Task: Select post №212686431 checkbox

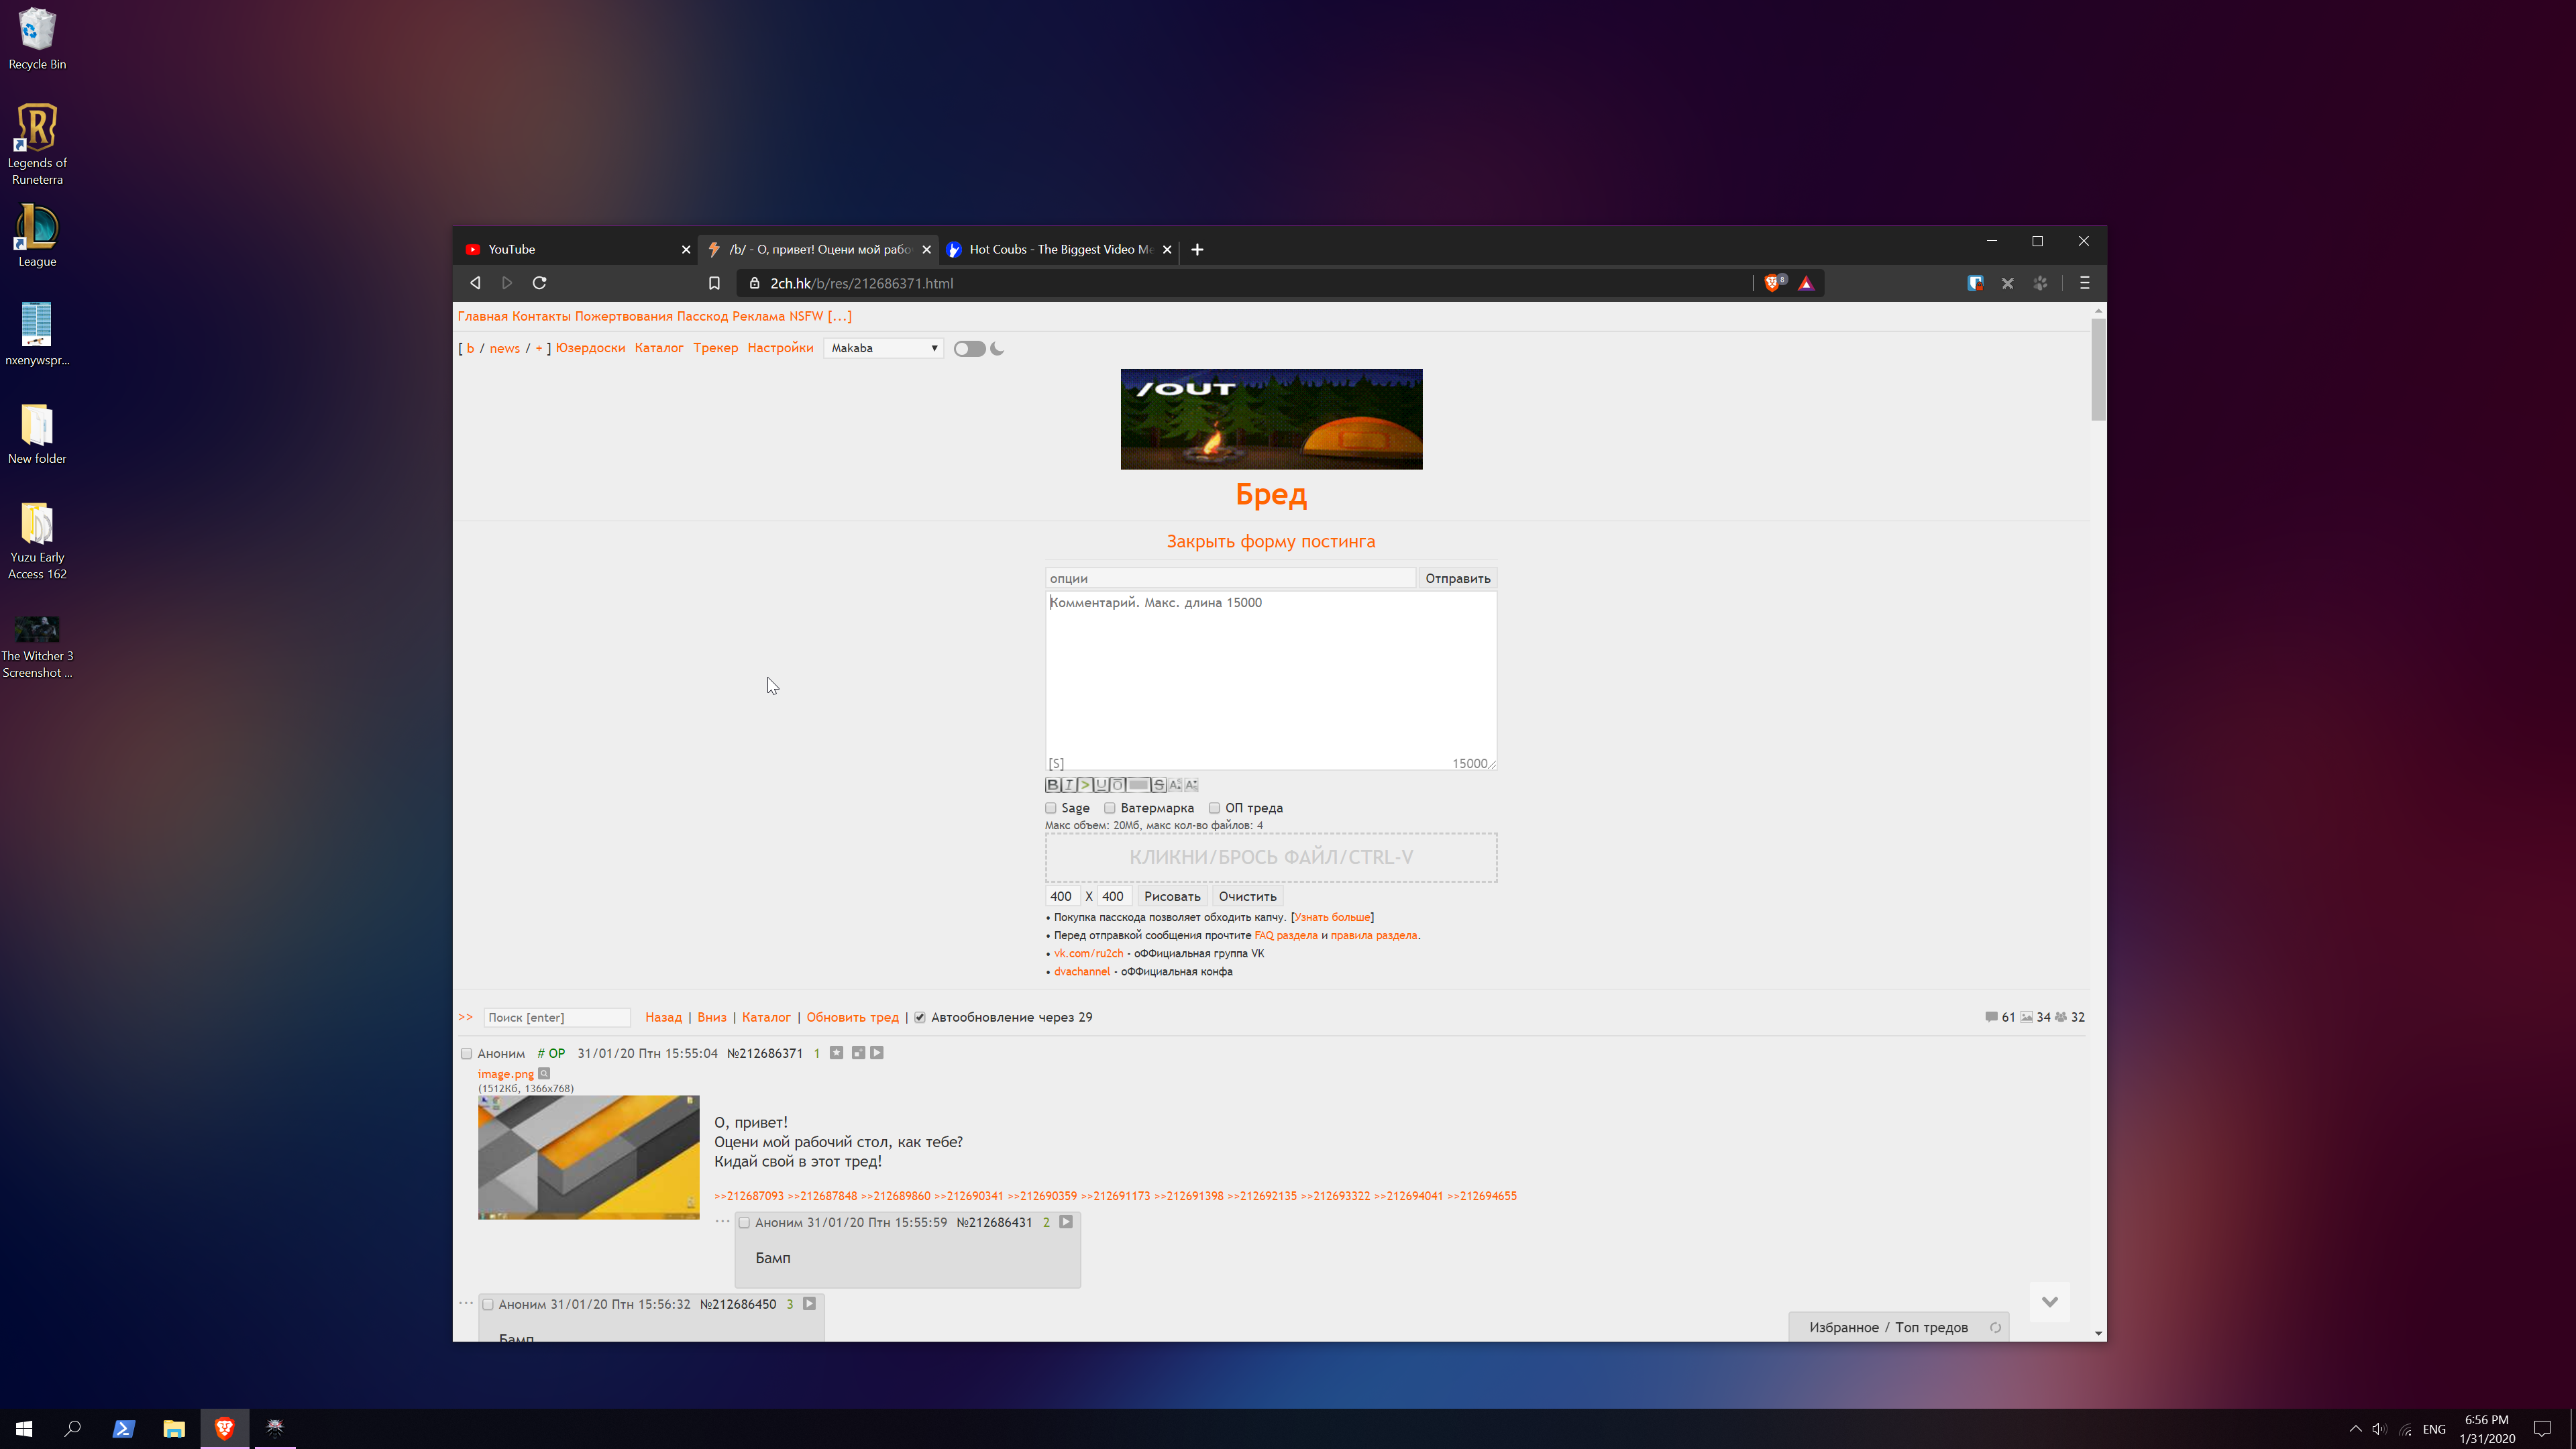Action: point(744,1223)
